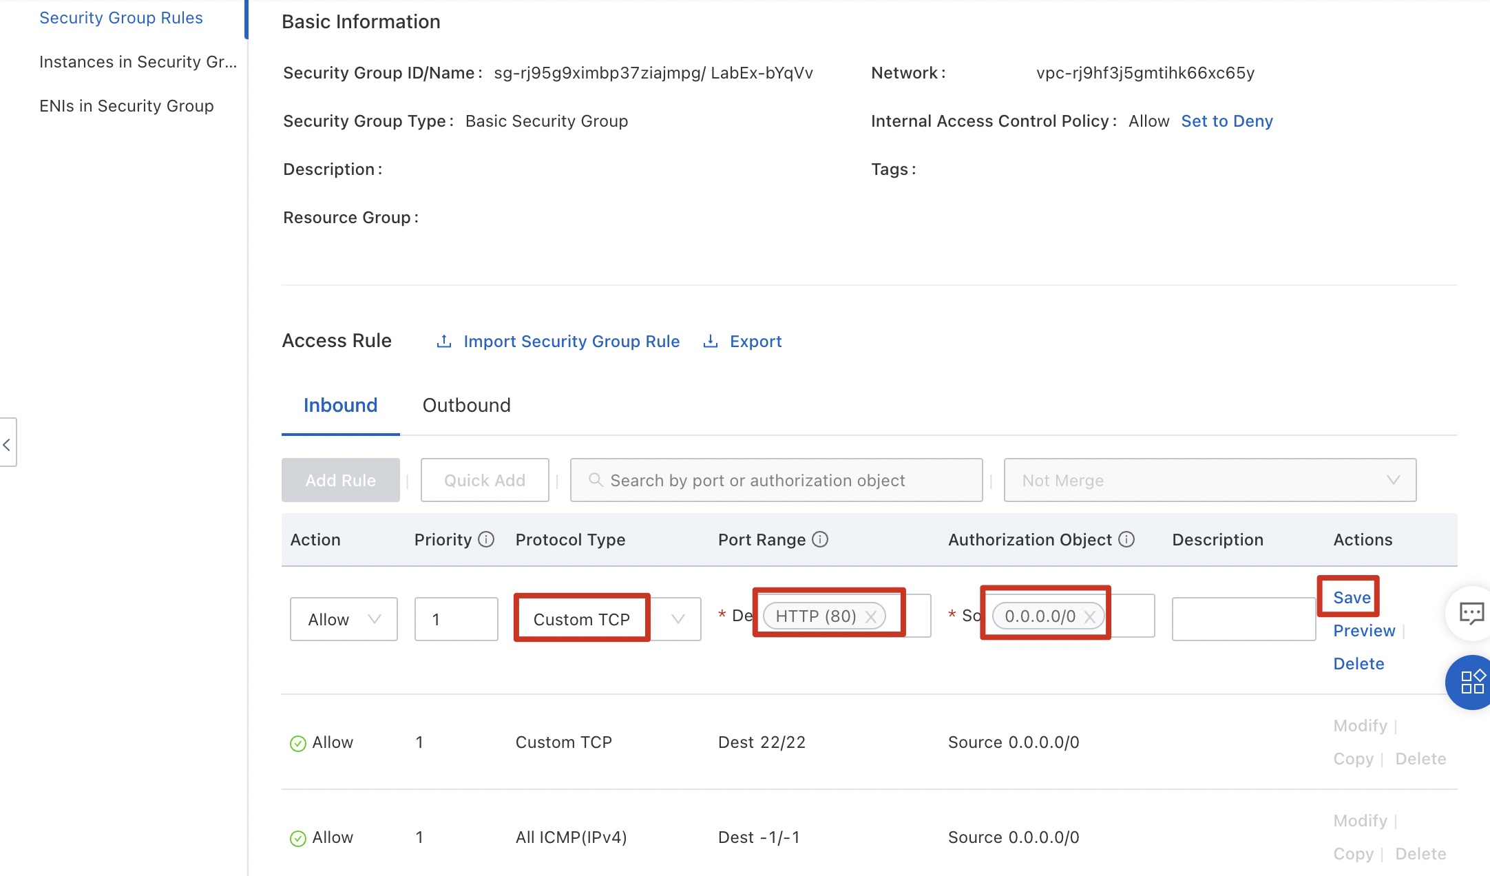
Task: Open Instances in Security Group sidebar item
Action: tap(138, 62)
